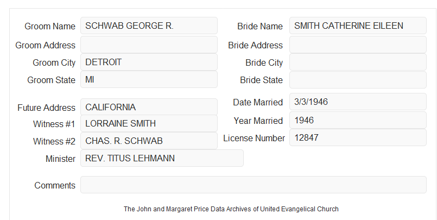The image size is (437, 220).
Task: Click the empty Comments field
Action: click(x=254, y=185)
